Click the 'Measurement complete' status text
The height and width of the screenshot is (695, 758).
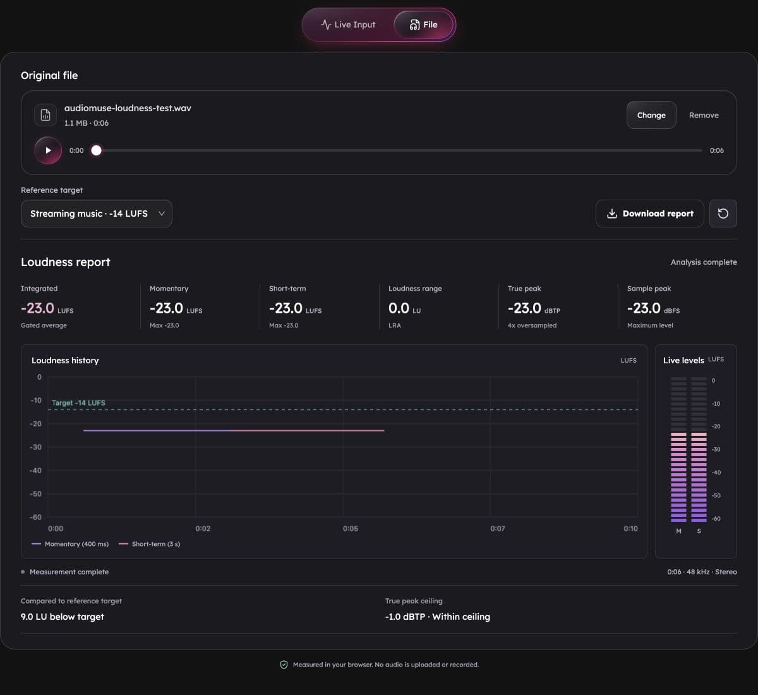point(69,572)
